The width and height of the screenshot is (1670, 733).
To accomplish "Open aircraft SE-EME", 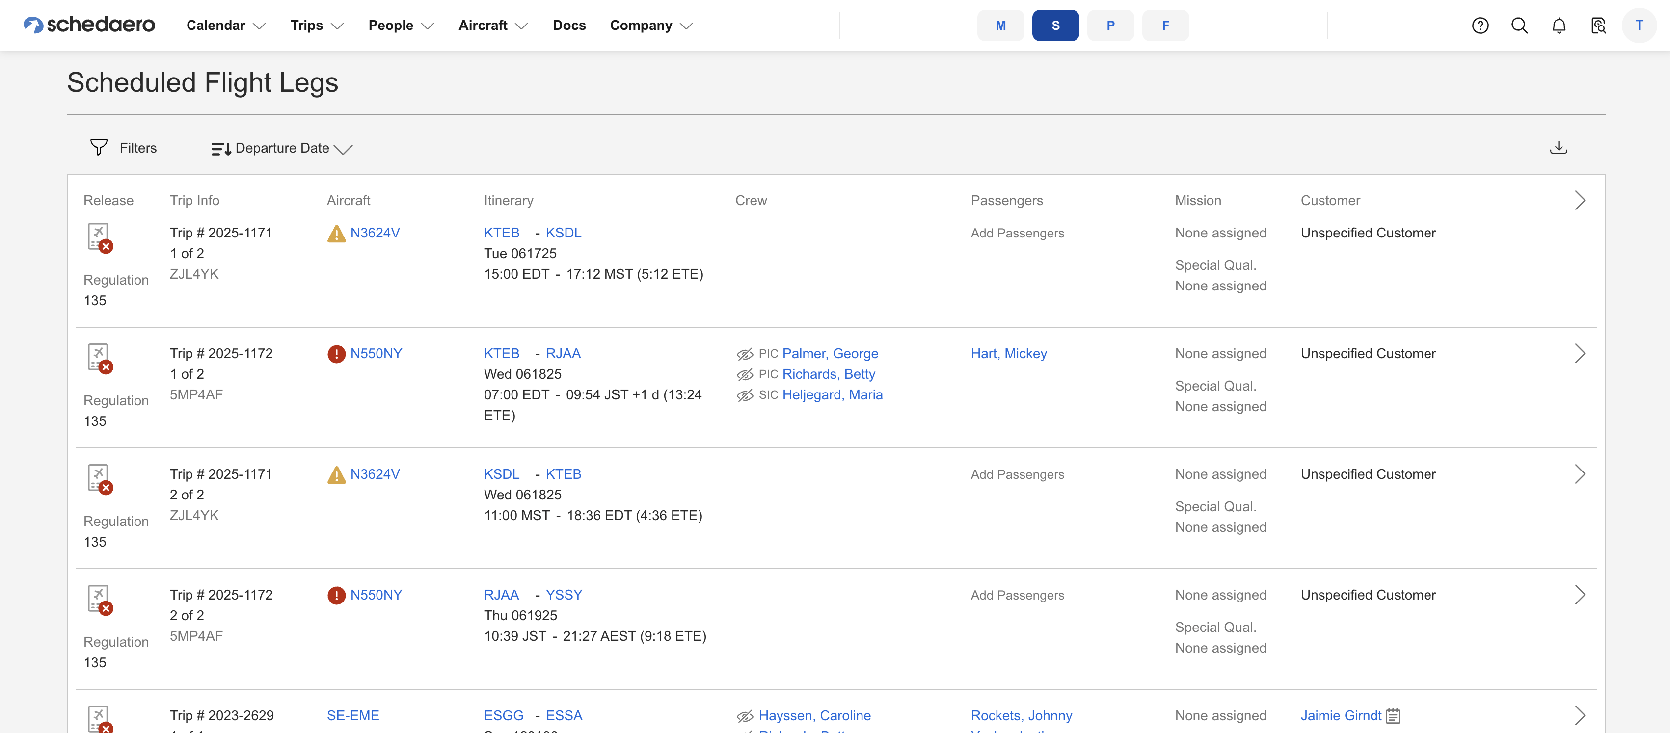I will [352, 715].
